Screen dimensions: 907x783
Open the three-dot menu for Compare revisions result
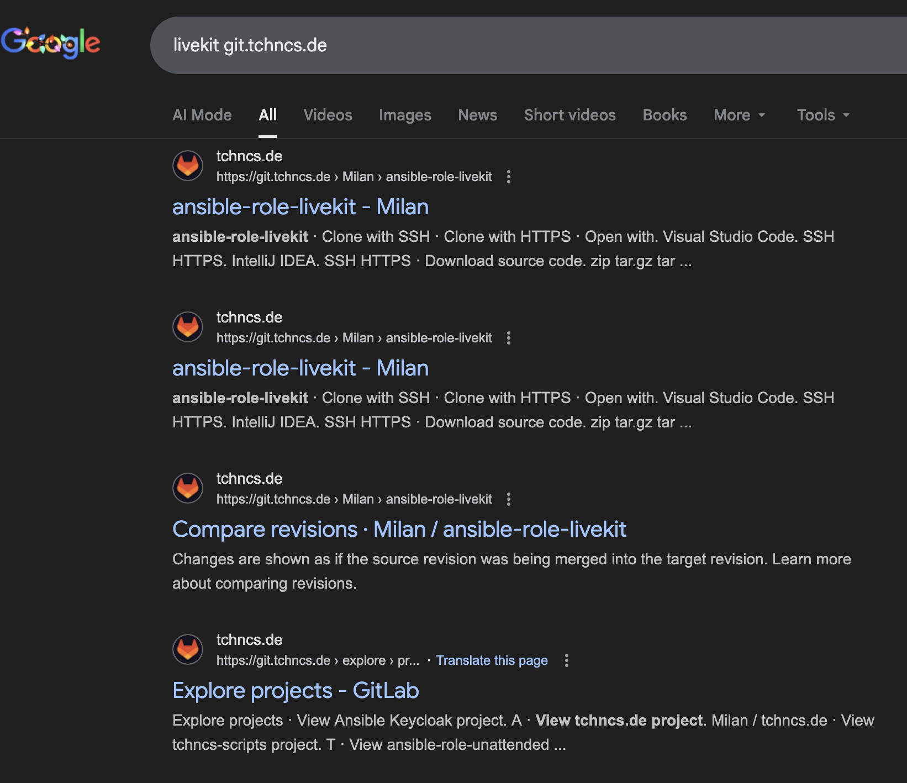point(509,499)
